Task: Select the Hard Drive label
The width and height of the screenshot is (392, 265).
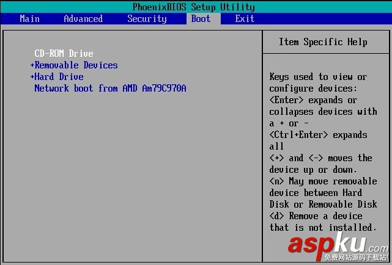Action: (x=59, y=76)
